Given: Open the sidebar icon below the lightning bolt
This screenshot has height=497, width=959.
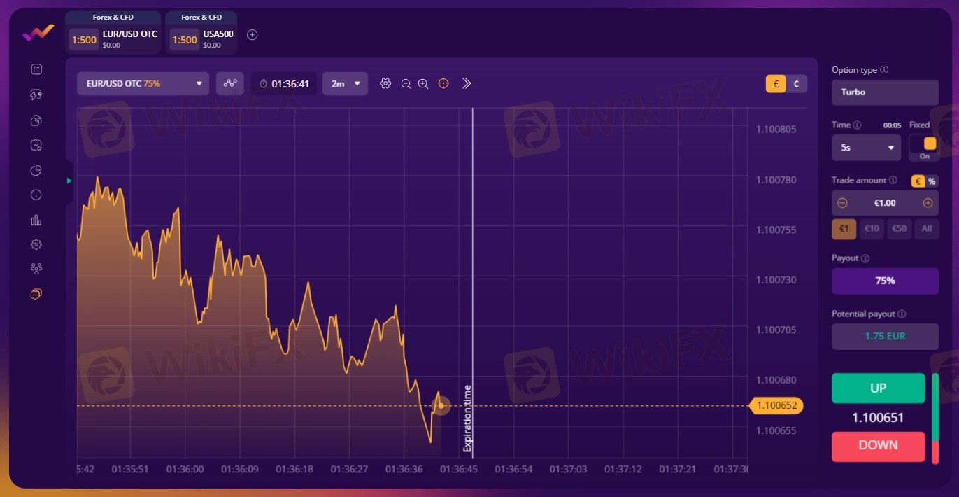Looking at the screenshot, I should (36, 120).
